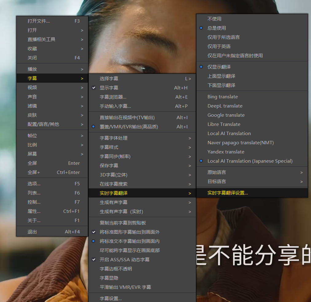This screenshot has height=302, width=311.
Task: Select 上面显示翻译 option
Action: click(x=252, y=76)
